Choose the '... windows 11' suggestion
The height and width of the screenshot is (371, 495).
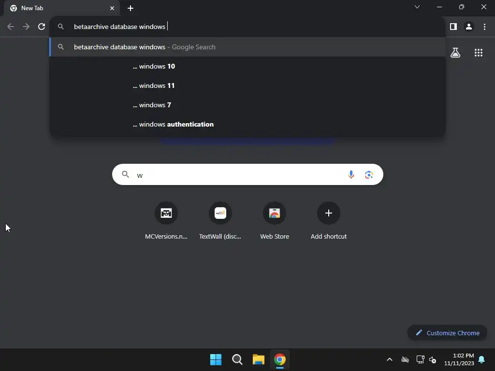coord(247,86)
